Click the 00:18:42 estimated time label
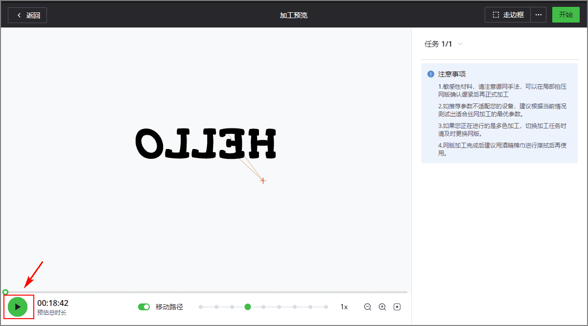The image size is (588, 326). pyautogui.click(x=53, y=303)
